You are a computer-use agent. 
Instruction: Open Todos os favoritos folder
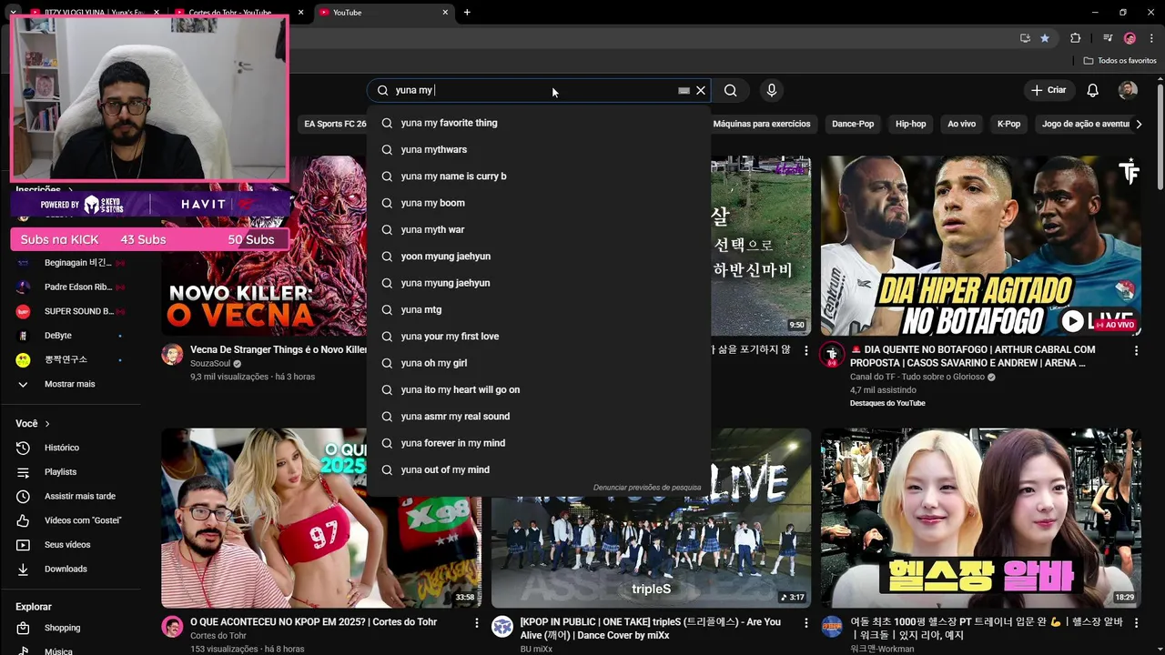tap(1119, 60)
